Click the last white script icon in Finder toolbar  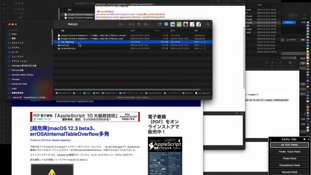[x=199, y=24]
